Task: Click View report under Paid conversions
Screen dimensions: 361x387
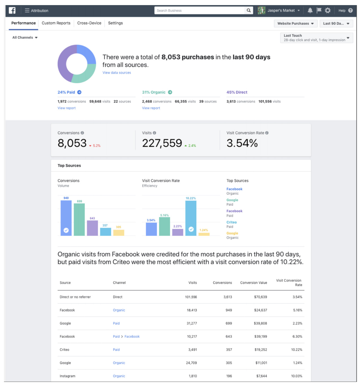Action: tap(66, 108)
